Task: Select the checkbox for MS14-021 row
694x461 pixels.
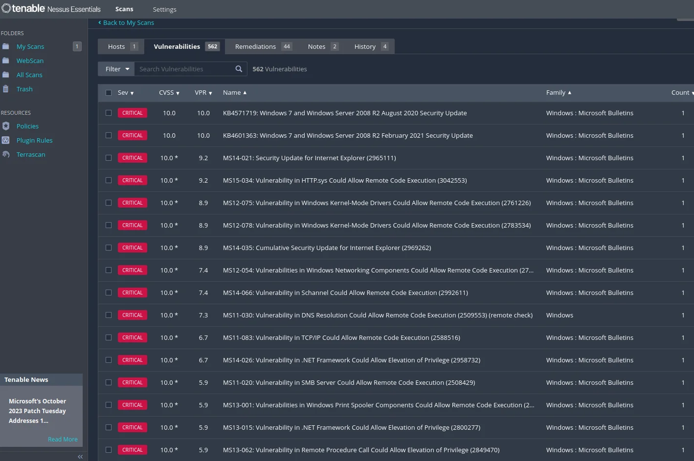Action: point(109,158)
